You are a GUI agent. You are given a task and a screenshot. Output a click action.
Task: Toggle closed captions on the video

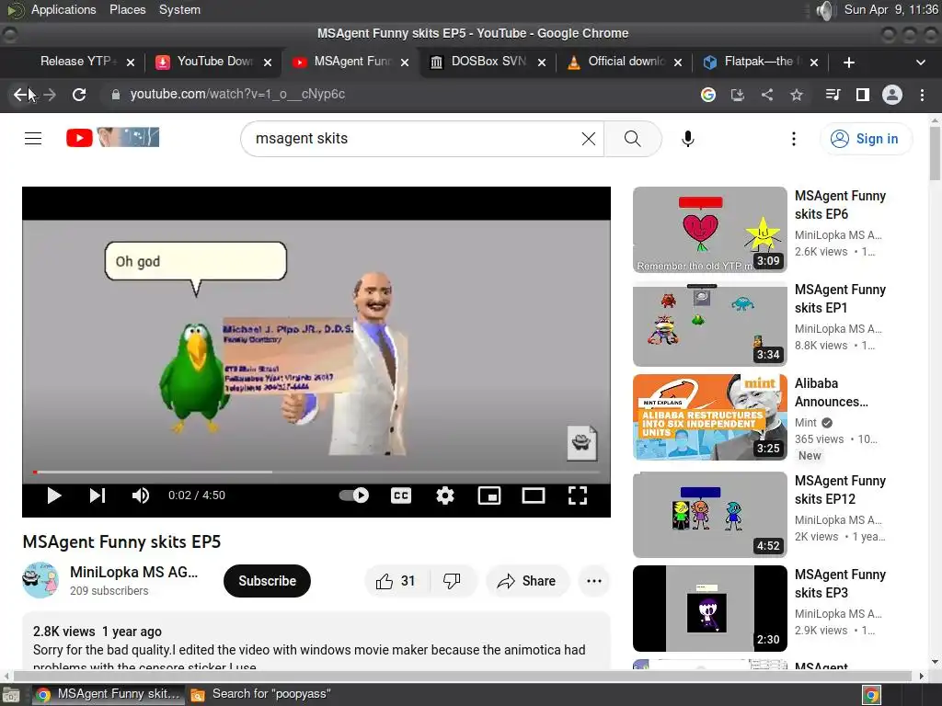click(x=401, y=495)
